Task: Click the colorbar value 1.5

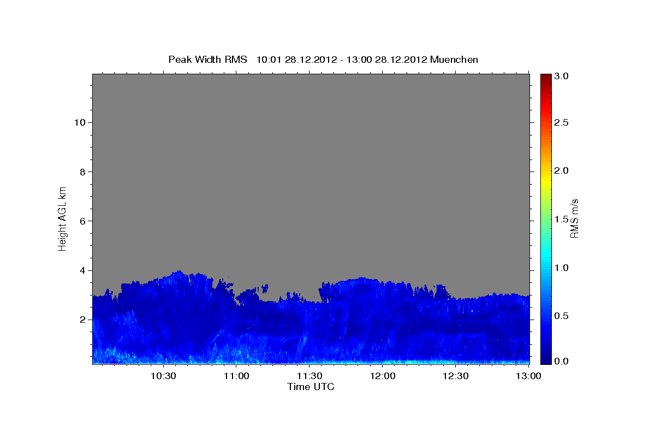Action: coord(561,219)
